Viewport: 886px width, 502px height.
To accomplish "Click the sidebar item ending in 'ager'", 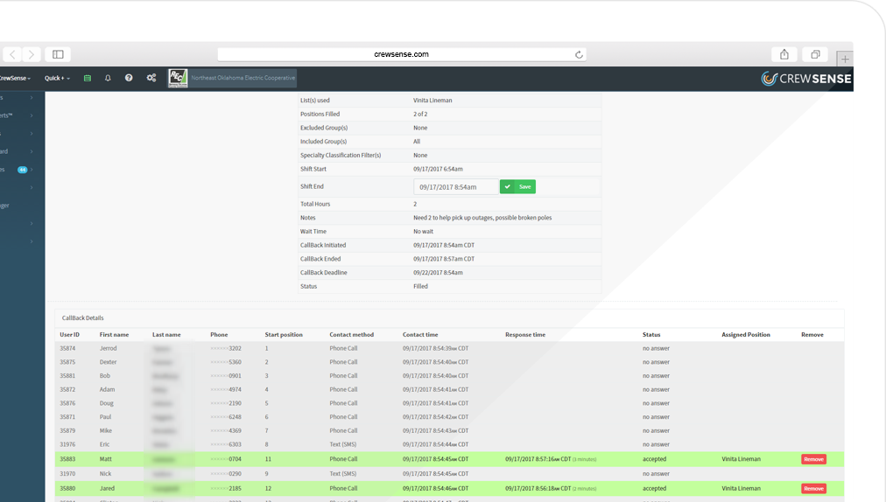I will click(x=5, y=206).
